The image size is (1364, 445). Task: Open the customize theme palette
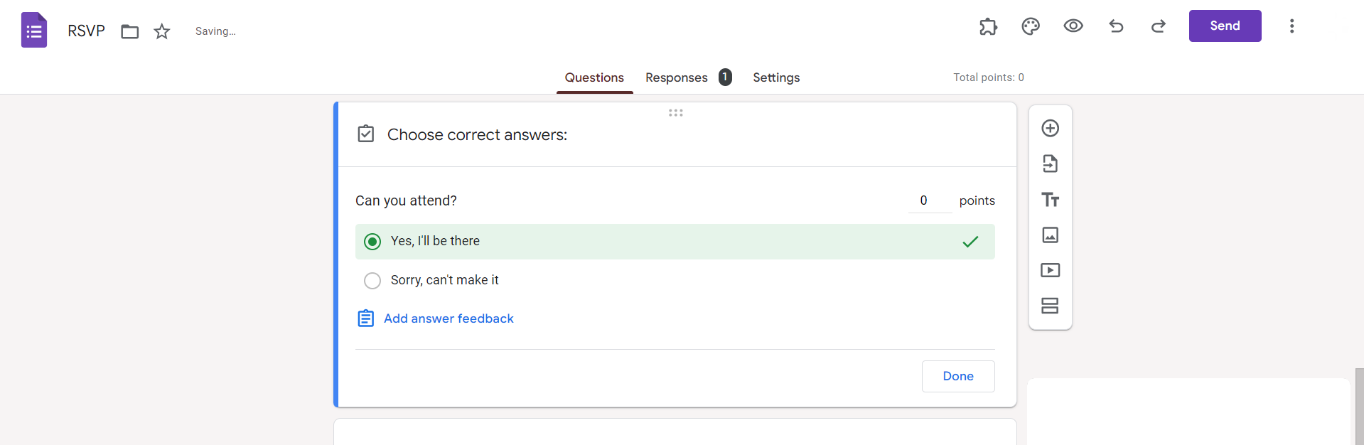pyautogui.click(x=1031, y=26)
